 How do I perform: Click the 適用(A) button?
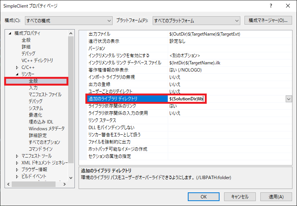point(275,197)
